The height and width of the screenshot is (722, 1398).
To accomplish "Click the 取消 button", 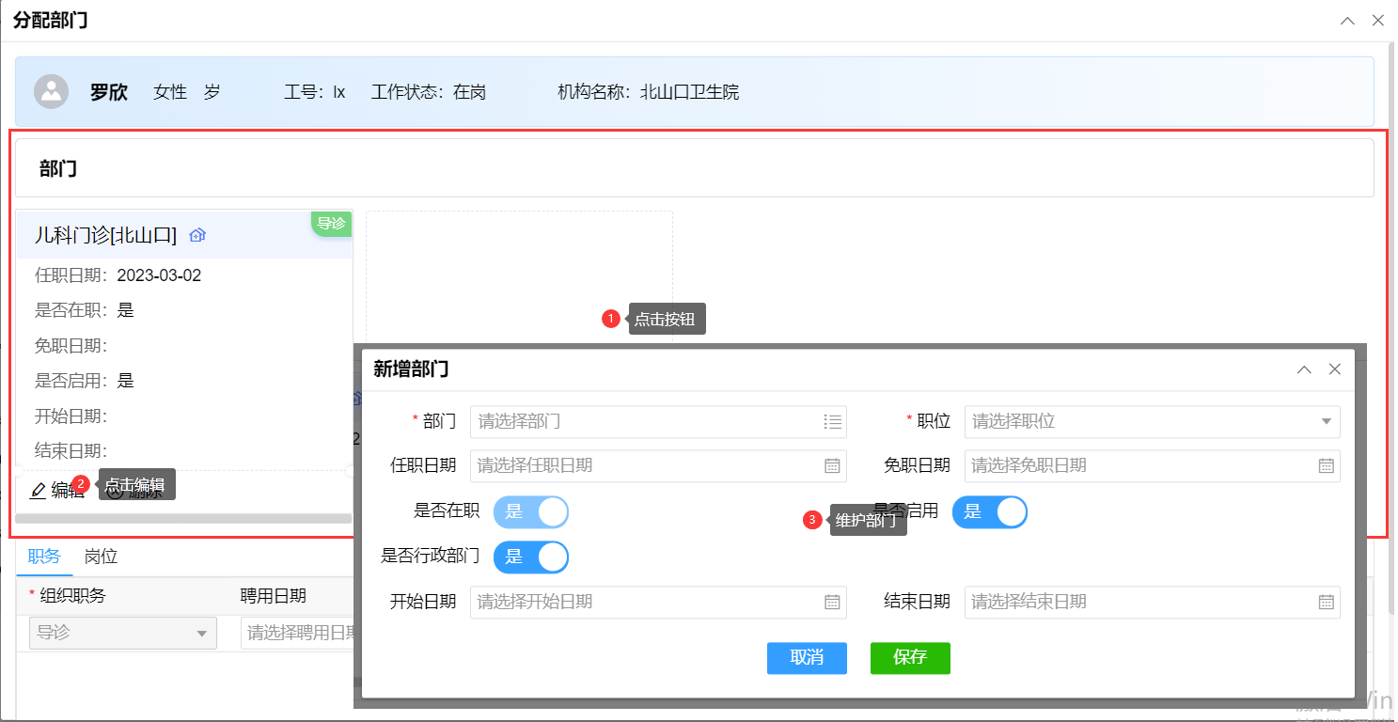I will tap(807, 658).
